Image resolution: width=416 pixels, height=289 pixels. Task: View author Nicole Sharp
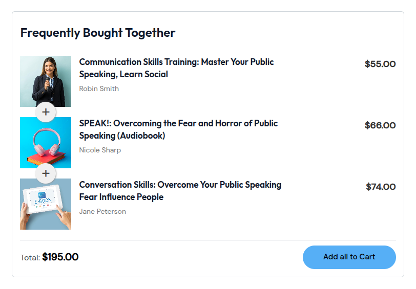click(x=100, y=150)
